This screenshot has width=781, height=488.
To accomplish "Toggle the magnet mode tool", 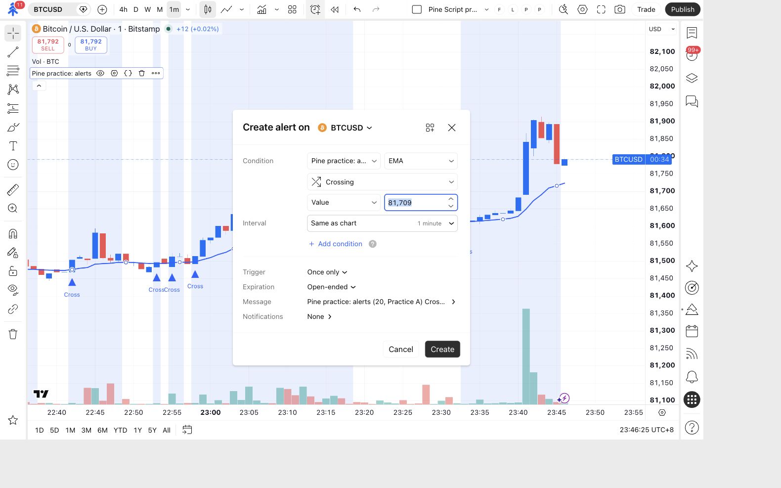I will (x=13, y=233).
